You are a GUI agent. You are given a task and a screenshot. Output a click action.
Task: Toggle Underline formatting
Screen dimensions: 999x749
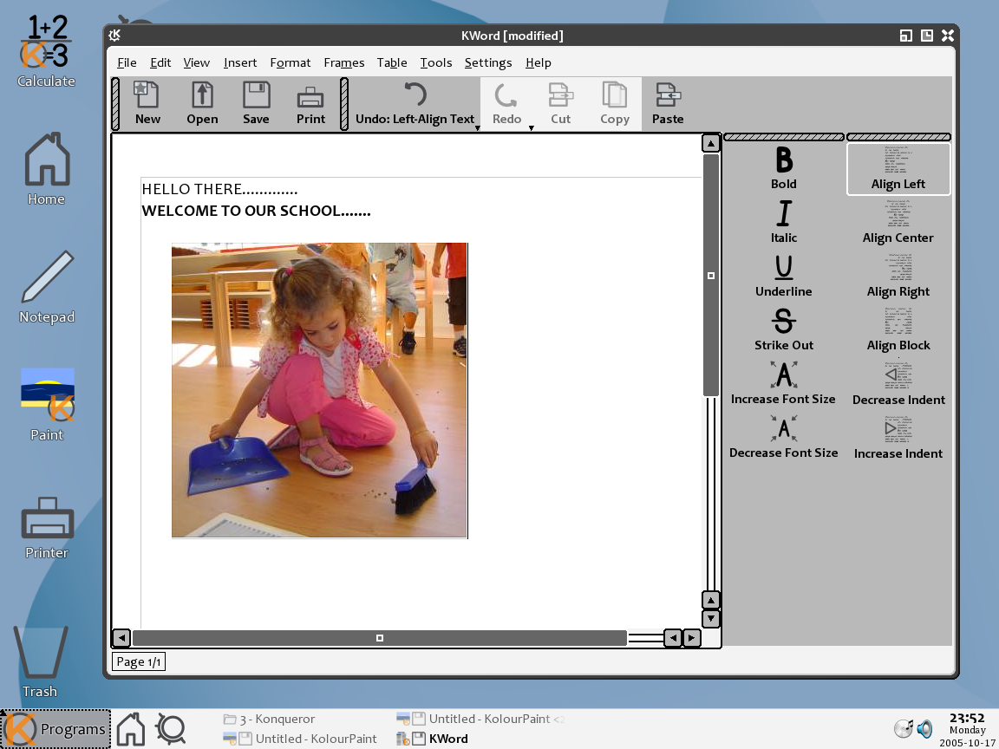point(784,276)
